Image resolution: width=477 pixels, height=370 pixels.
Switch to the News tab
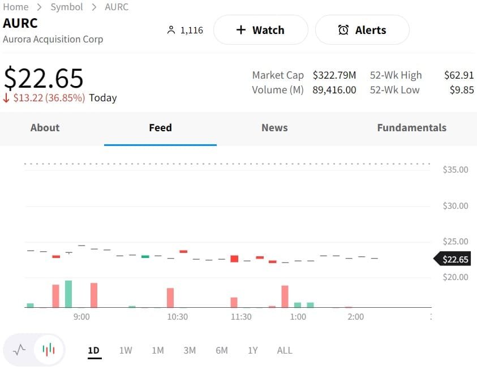[x=274, y=128]
